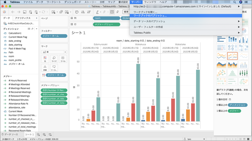Viewport: 252px width, 141px height.
Task: Click the Tableau start page logo icon
Action: (x=4, y=12)
